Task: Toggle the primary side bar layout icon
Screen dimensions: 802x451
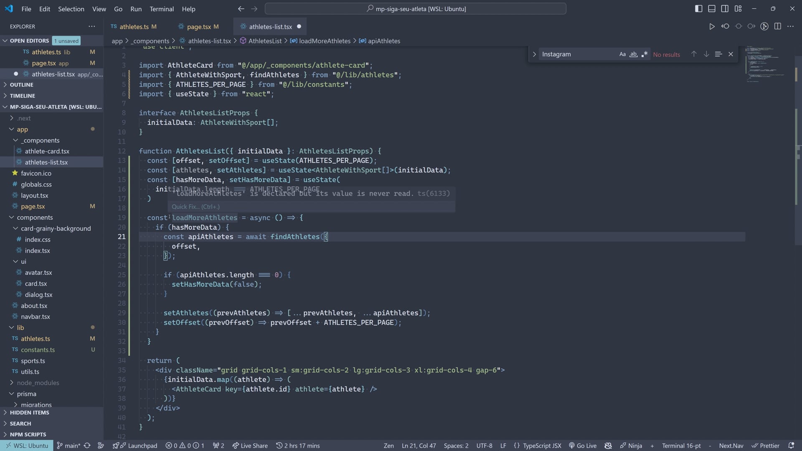Action: 698,9
